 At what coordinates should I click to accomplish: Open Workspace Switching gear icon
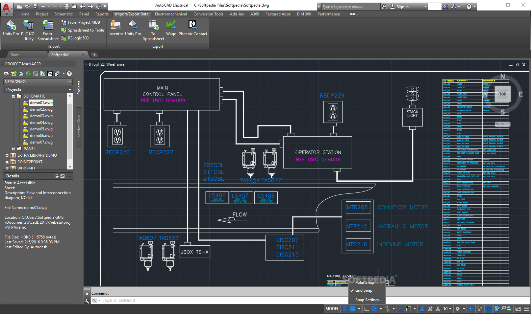(x=458, y=309)
